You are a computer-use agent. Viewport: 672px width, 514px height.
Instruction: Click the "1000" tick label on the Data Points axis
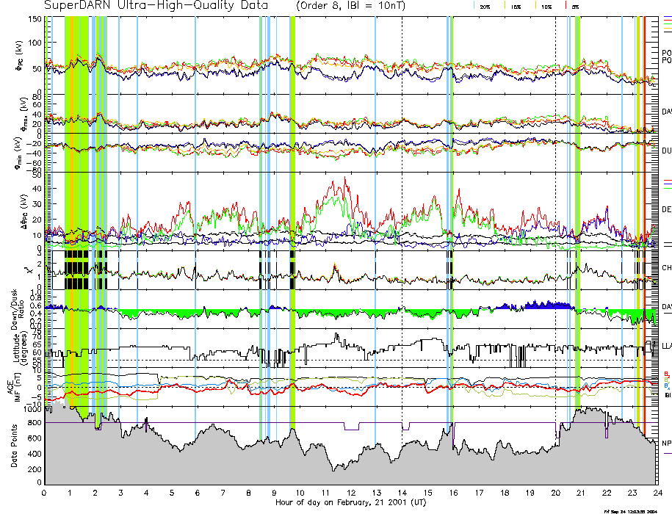[x=32, y=410]
